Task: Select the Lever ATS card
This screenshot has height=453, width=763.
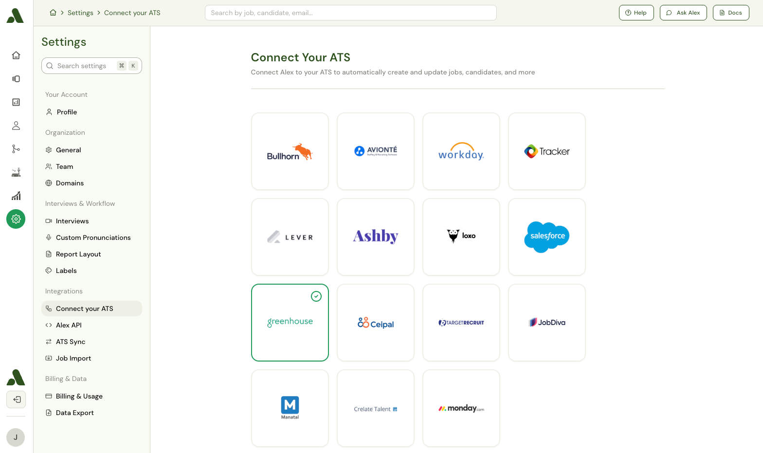Action: [290, 237]
